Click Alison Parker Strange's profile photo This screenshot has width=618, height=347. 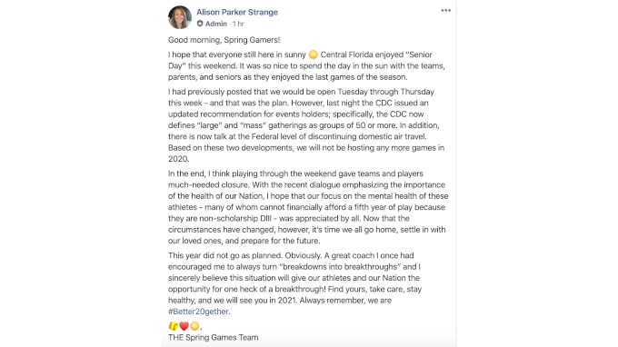tap(180, 17)
